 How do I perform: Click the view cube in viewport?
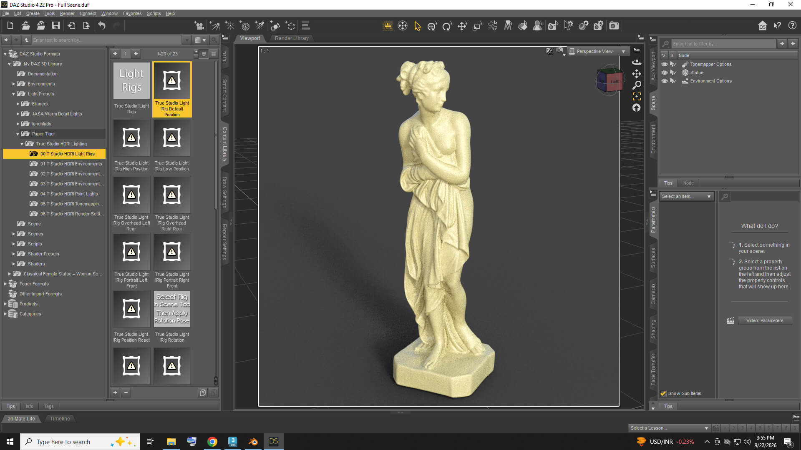click(x=610, y=80)
